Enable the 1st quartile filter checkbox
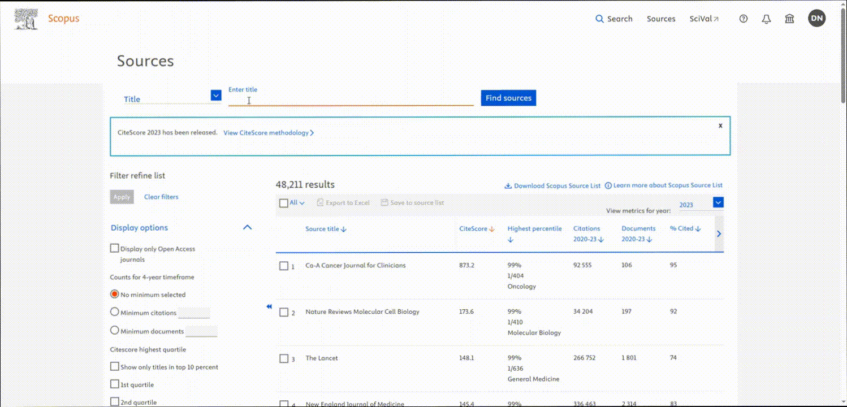The height and width of the screenshot is (407, 847). [x=115, y=384]
